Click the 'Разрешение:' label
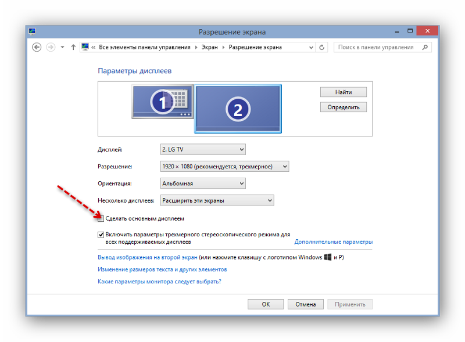465x342 pixels. point(115,167)
